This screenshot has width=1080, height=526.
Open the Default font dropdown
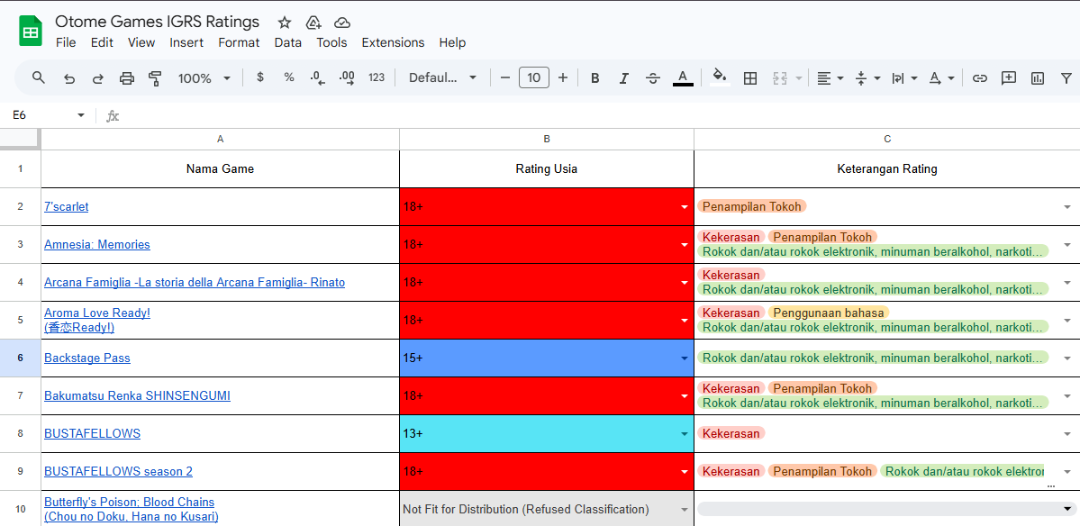(x=442, y=77)
